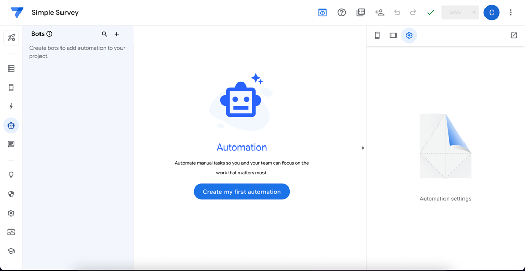The width and height of the screenshot is (525, 271).
Task: Click the AppSheet logo icon
Action: 17,13
